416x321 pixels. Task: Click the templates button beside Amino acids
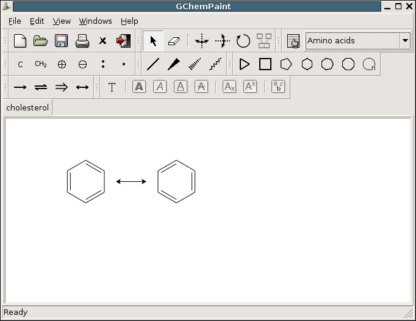click(293, 41)
